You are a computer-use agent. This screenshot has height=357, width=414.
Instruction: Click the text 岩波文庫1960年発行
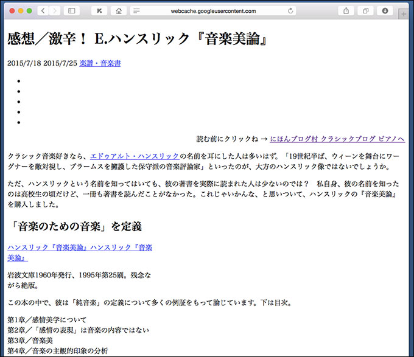point(40,276)
